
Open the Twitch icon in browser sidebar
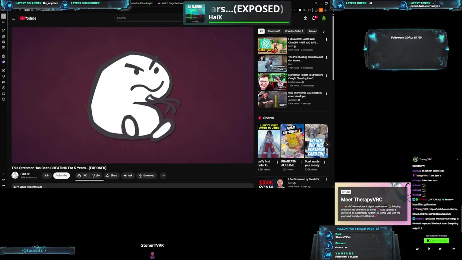click(x=4, y=62)
